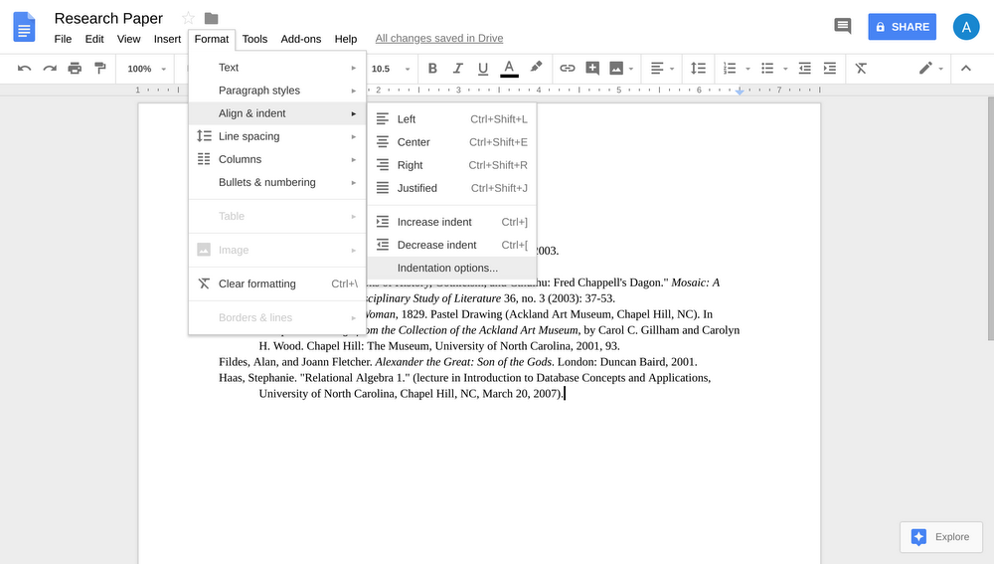This screenshot has height=564, width=994.
Task: Toggle underline formatting
Action: 483,68
